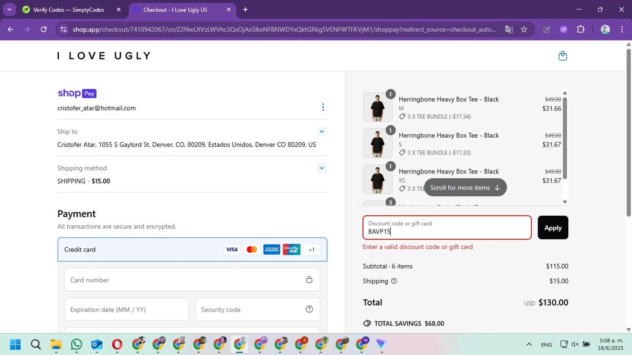This screenshot has width=632, height=355.
Task: Click the pencil edit extension icon
Action: pyautogui.click(x=547, y=29)
